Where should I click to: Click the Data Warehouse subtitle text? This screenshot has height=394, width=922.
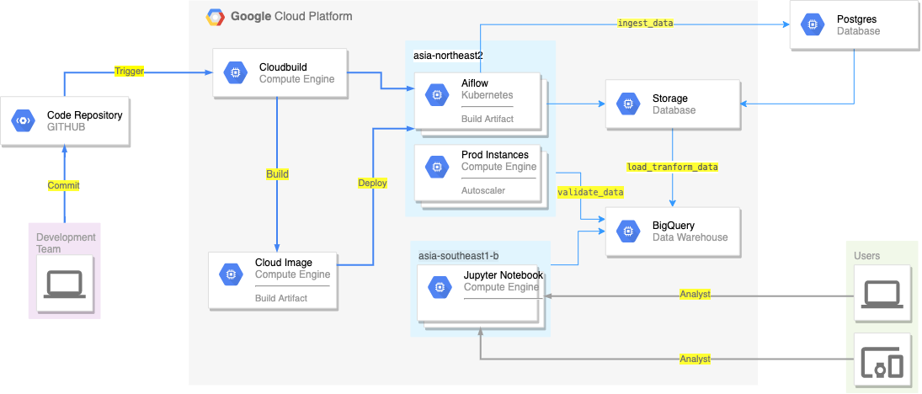pyautogui.click(x=690, y=237)
